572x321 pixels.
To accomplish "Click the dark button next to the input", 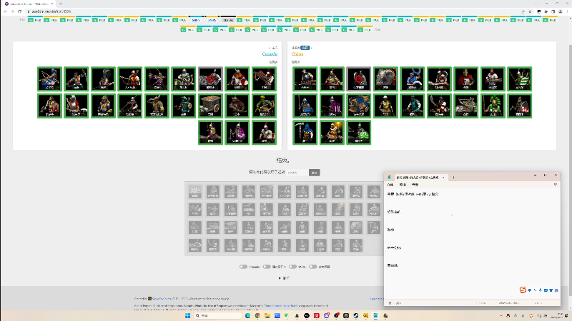I will coord(314,173).
